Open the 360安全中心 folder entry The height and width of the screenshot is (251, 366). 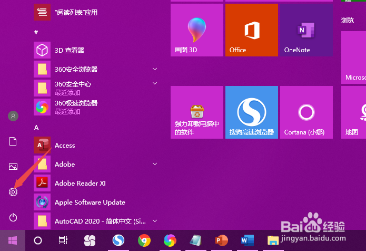coord(96,88)
